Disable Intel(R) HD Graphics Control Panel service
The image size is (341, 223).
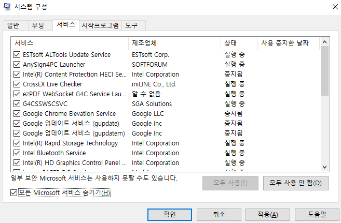click(17, 163)
